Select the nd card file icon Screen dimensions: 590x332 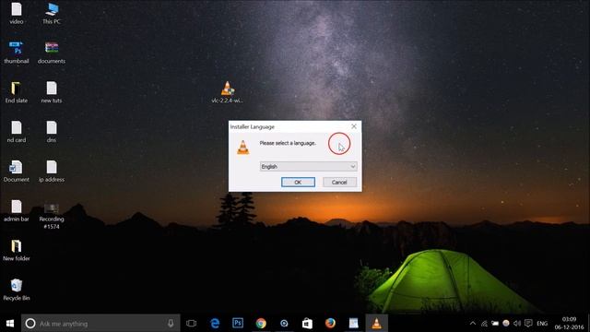point(17,132)
